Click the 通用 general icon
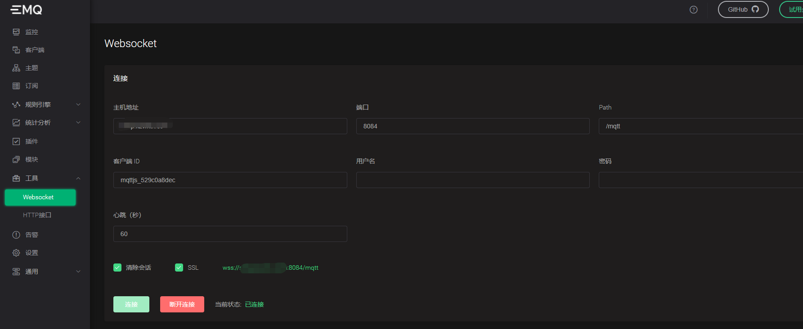The image size is (803, 329). coord(16,272)
